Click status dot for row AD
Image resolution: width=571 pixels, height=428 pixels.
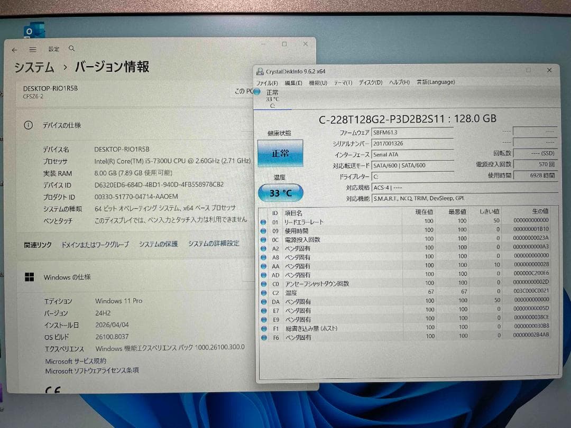[264, 275]
